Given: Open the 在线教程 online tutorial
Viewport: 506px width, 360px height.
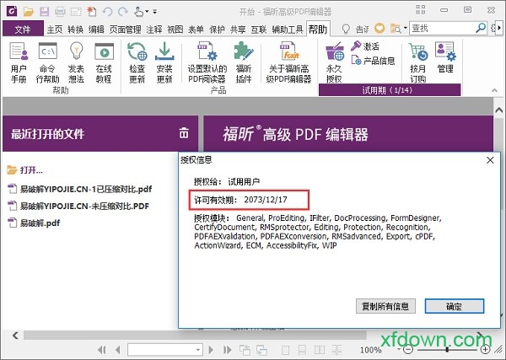Looking at the screenshot, I should click(104, 62).
